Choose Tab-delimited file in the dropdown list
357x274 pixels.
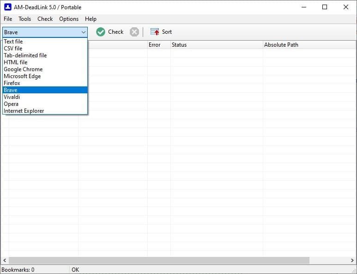point(45,55)
